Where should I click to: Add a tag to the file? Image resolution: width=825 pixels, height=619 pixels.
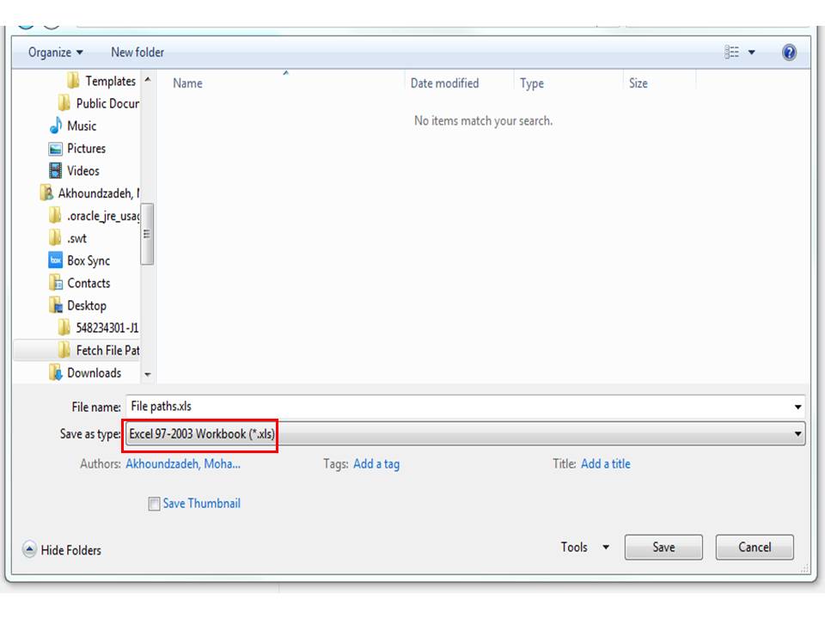376,463
